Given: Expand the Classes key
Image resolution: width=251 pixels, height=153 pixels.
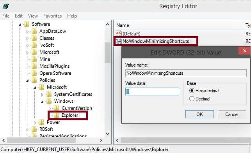Looking at the screenshot, I should (27, 39).
